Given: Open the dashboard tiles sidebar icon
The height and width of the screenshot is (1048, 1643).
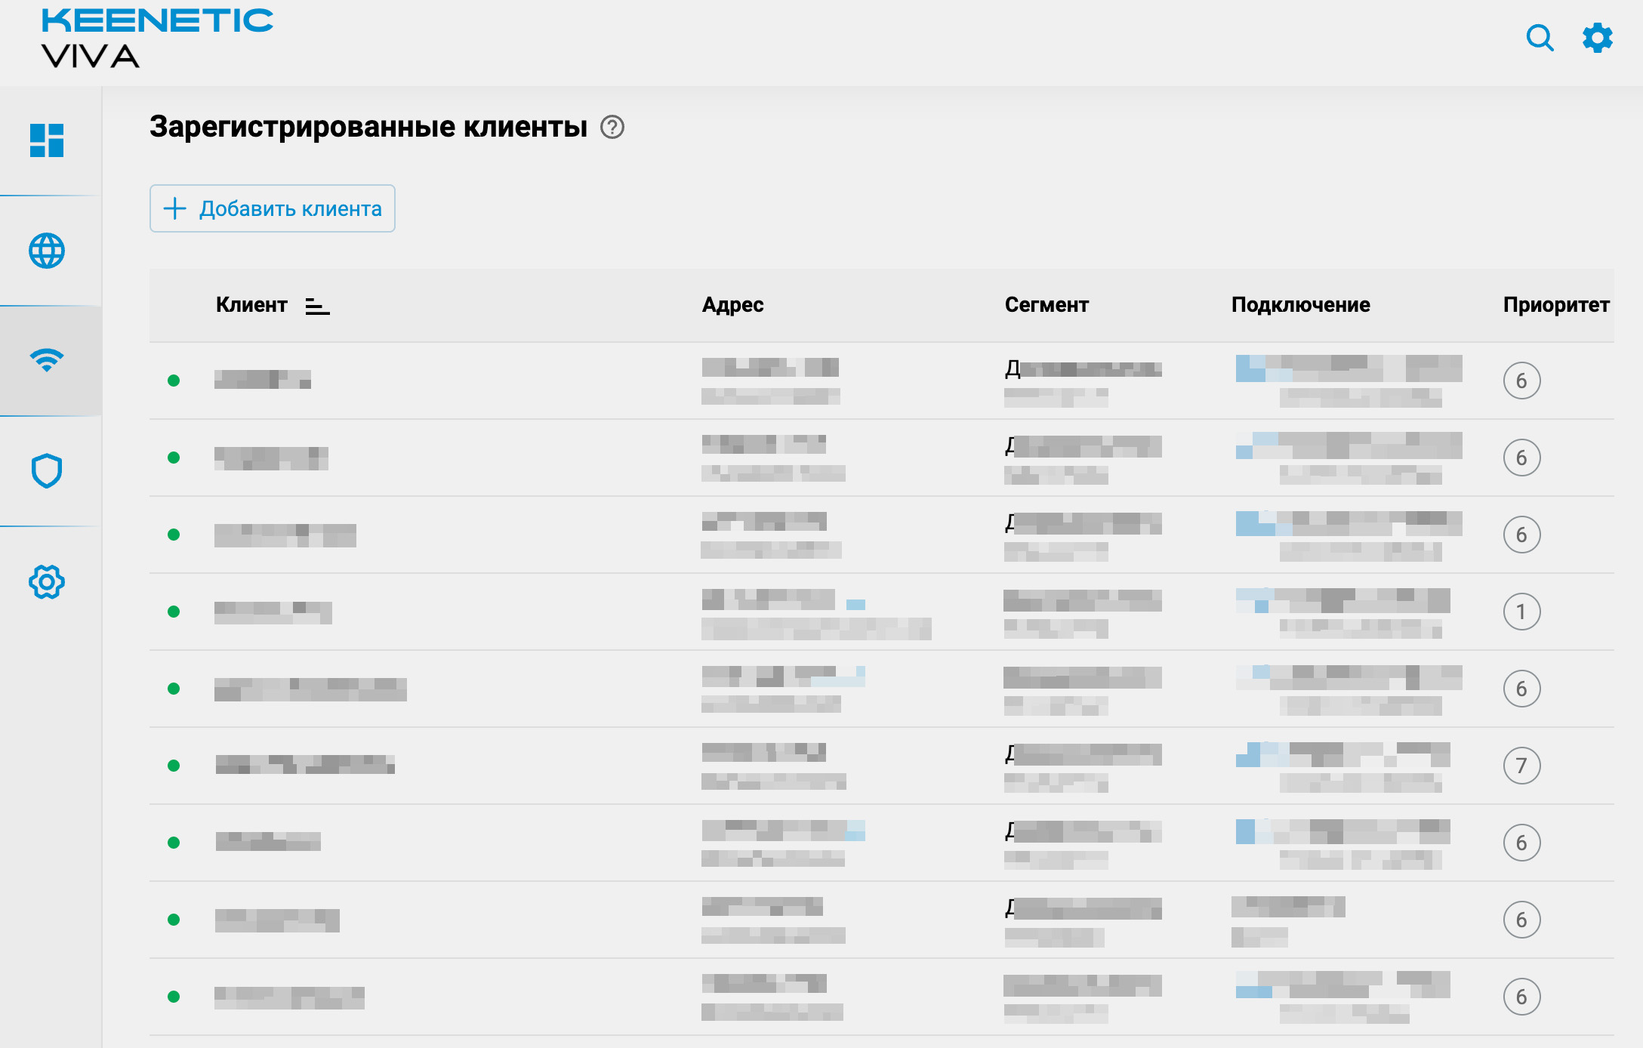Looking at the screenshot, I should coord(47,140).
